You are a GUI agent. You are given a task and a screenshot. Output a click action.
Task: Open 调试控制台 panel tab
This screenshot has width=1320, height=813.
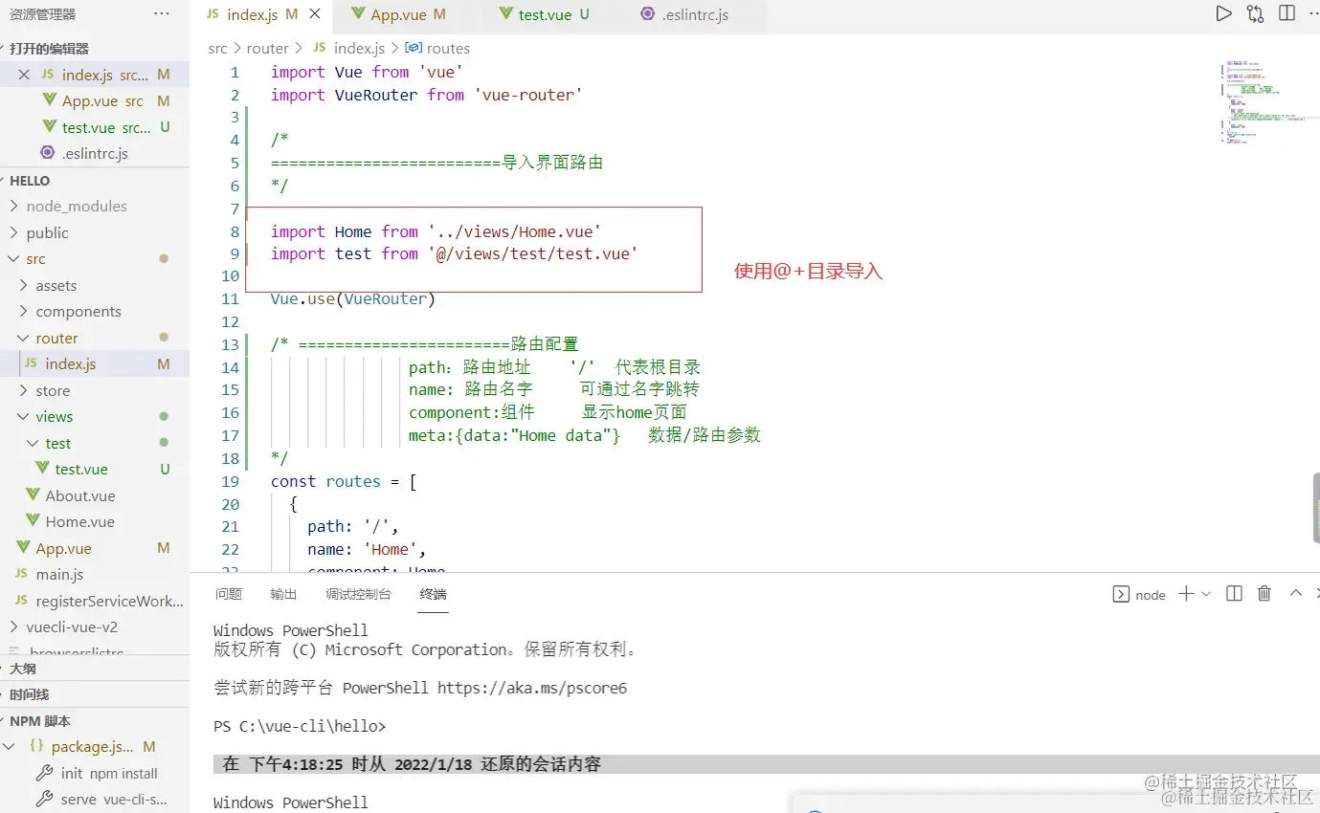[x=358, y=594]
